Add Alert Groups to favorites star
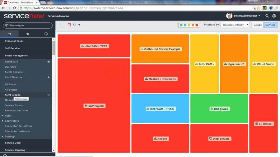This screenshot has width=280, height=157. (x=49, y=95)
